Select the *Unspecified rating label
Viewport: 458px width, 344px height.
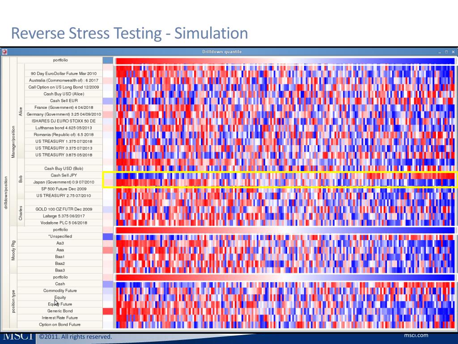pyautogui.click(x=60, y=236)
